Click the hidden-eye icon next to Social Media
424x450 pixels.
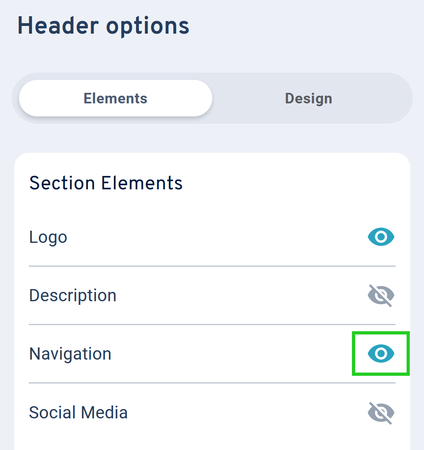click(381, 412)
